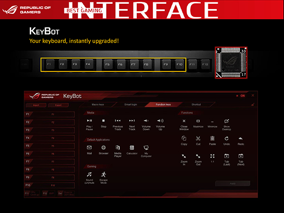Select the F7 key assignment row
284x213 pixels.
pyautogui.click(x=50, y=161)
